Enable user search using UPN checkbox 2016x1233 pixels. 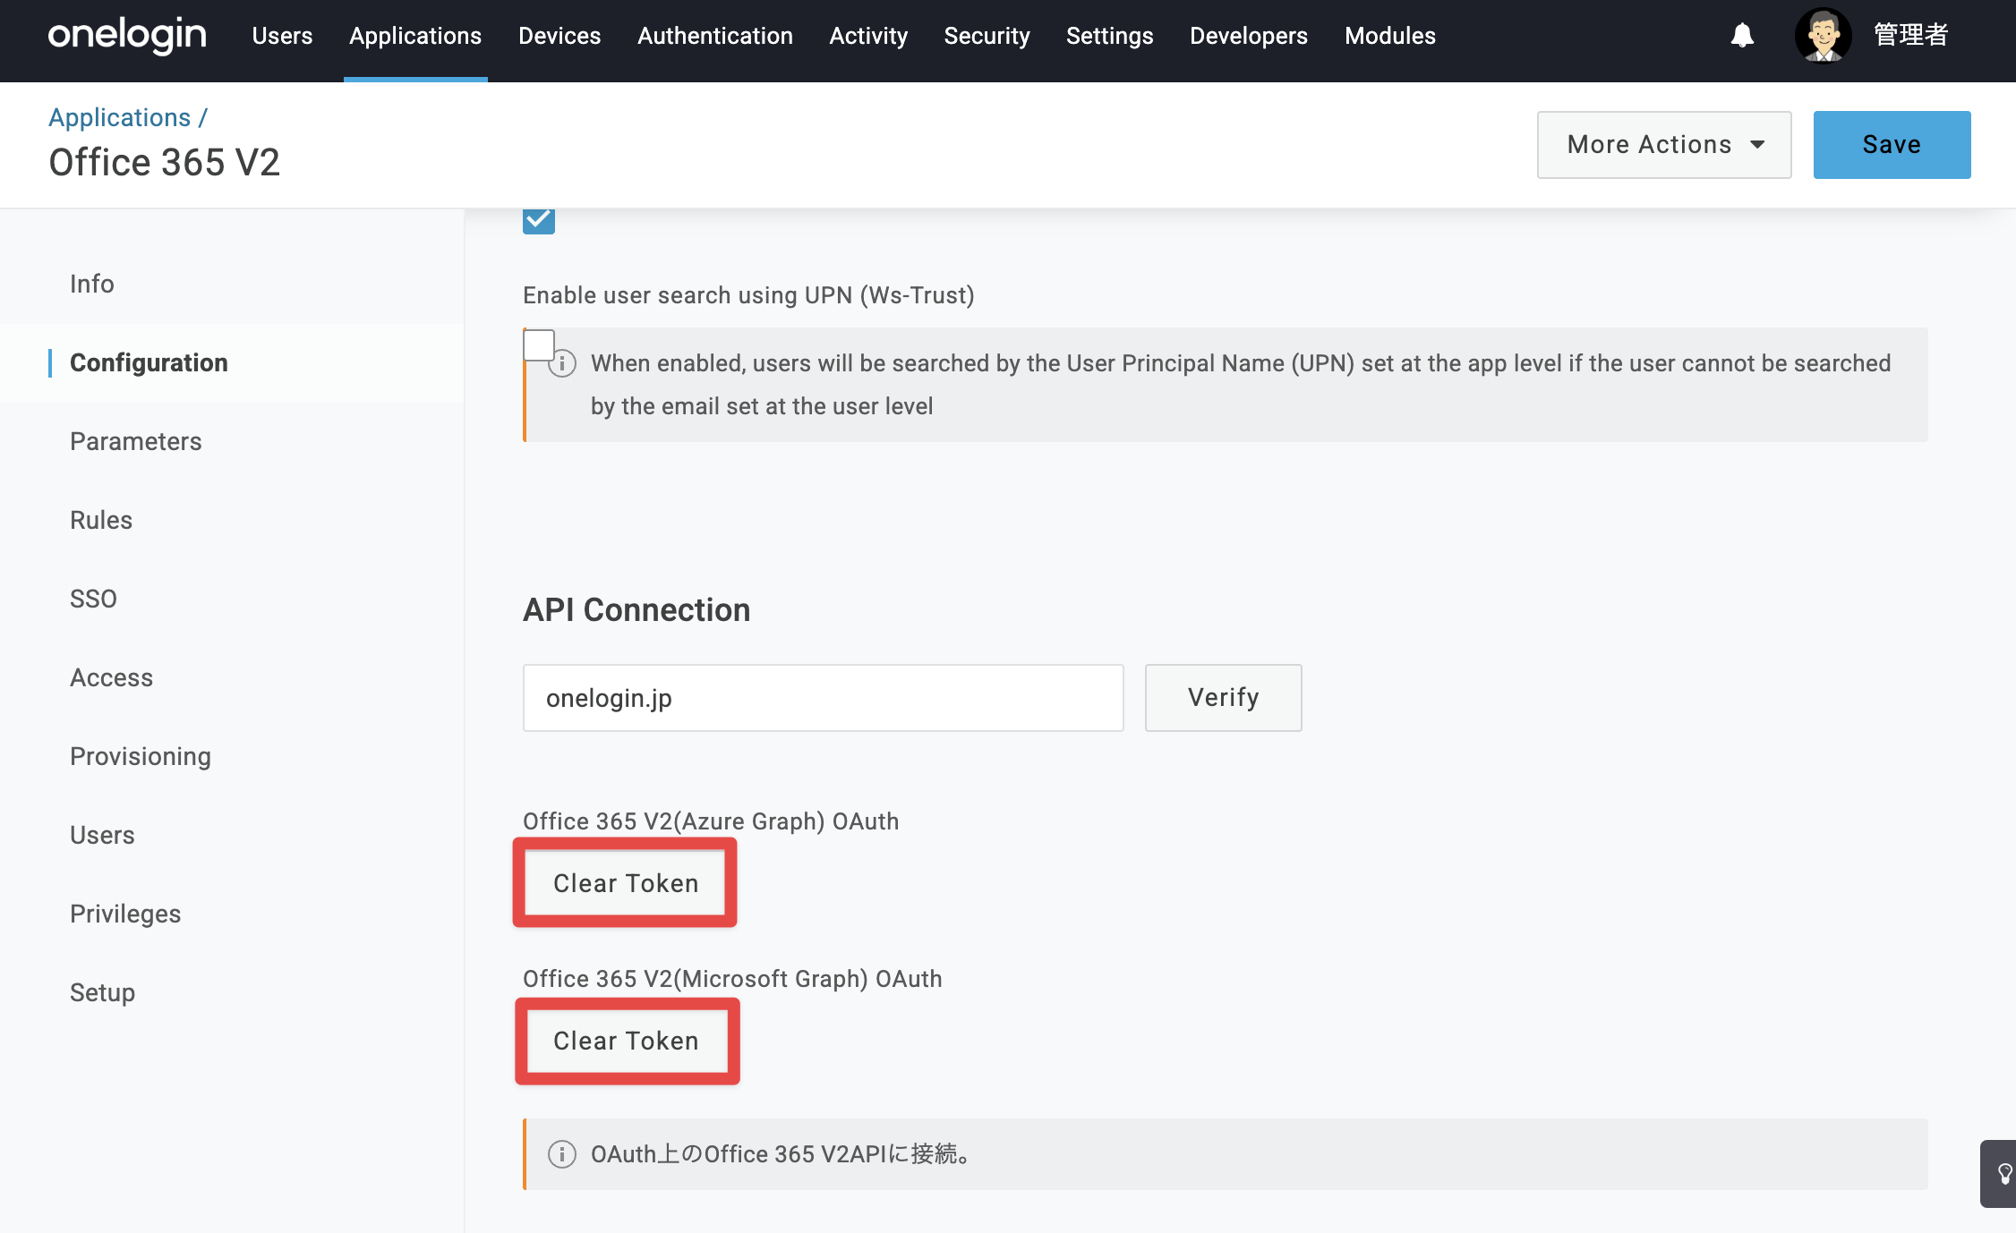(x=539, y=345)
